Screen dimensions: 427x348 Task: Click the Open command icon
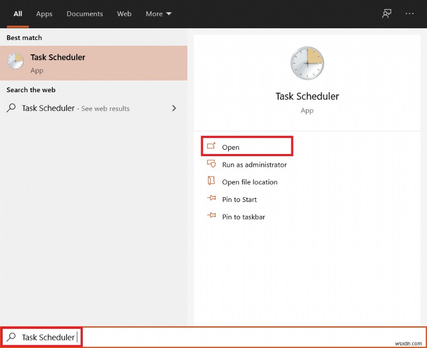click(212, 147)
